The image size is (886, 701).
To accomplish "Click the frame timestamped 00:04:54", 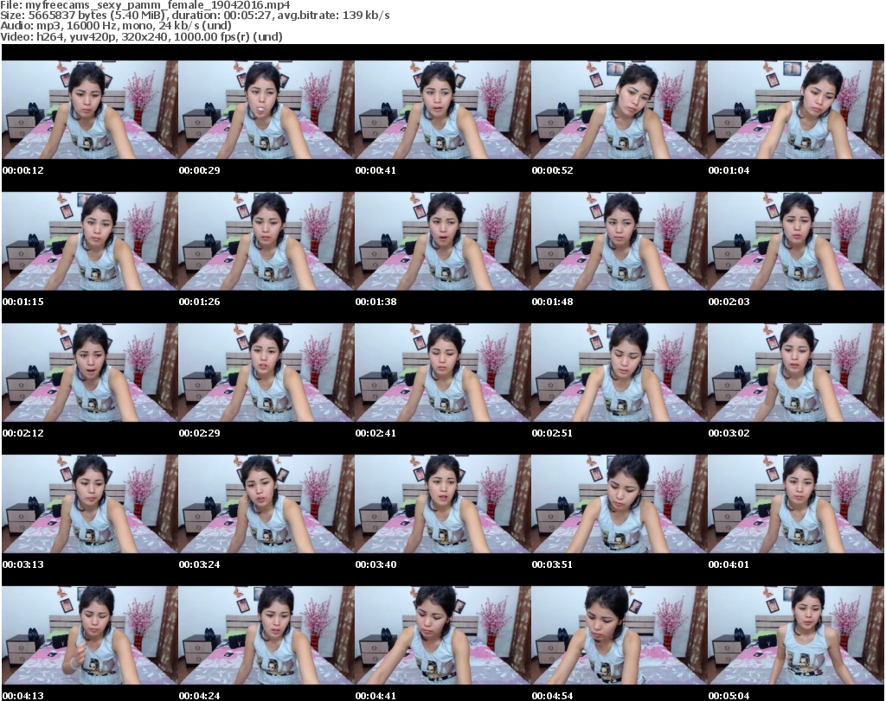I will tap(619, 635).
